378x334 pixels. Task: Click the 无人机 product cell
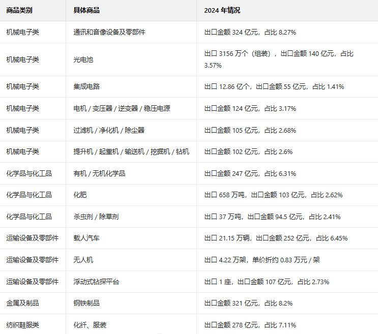(x=83, y=260)
